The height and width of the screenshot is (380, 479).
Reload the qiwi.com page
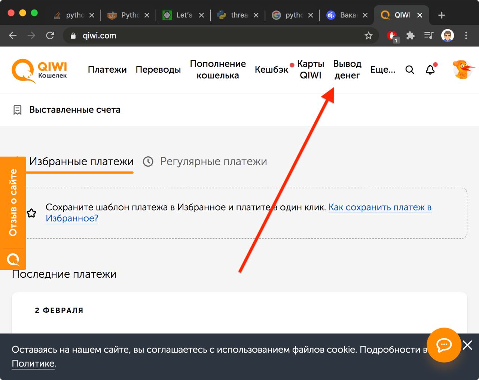pyautogui.click(x=50, y=36)
